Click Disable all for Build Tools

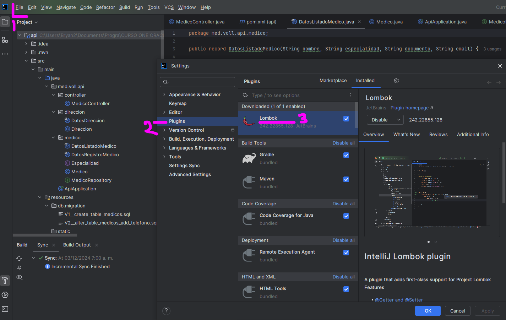click(x=343, y=143)
